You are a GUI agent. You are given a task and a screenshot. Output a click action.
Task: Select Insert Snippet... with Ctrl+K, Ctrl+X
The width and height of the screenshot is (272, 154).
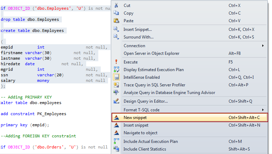click(x=138, y=29)
